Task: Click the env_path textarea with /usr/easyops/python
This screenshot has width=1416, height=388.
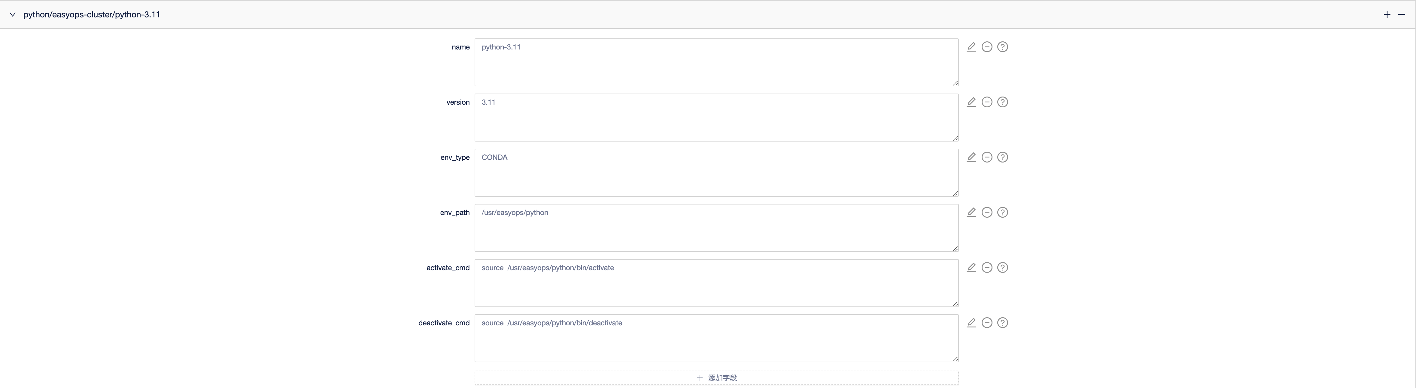Action: coord(716,228)
